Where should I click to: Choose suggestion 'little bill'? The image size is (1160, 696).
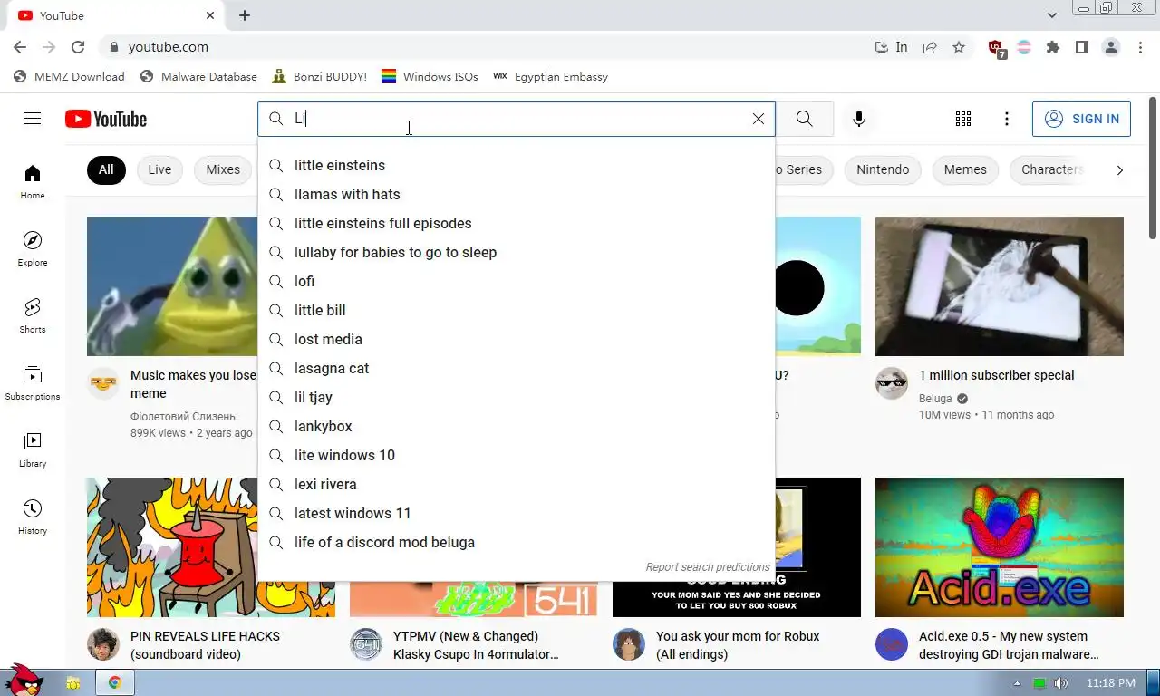tap(517, 310)
